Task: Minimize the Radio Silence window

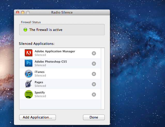Action: coord(23,12)
